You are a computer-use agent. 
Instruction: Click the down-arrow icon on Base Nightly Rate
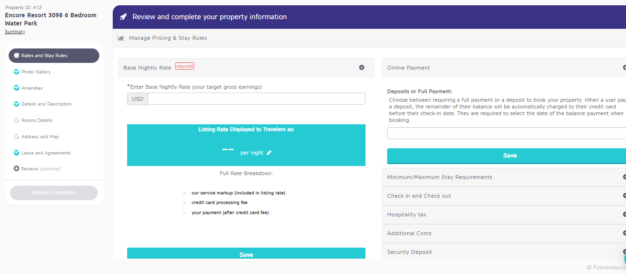(x=362, y=68)
